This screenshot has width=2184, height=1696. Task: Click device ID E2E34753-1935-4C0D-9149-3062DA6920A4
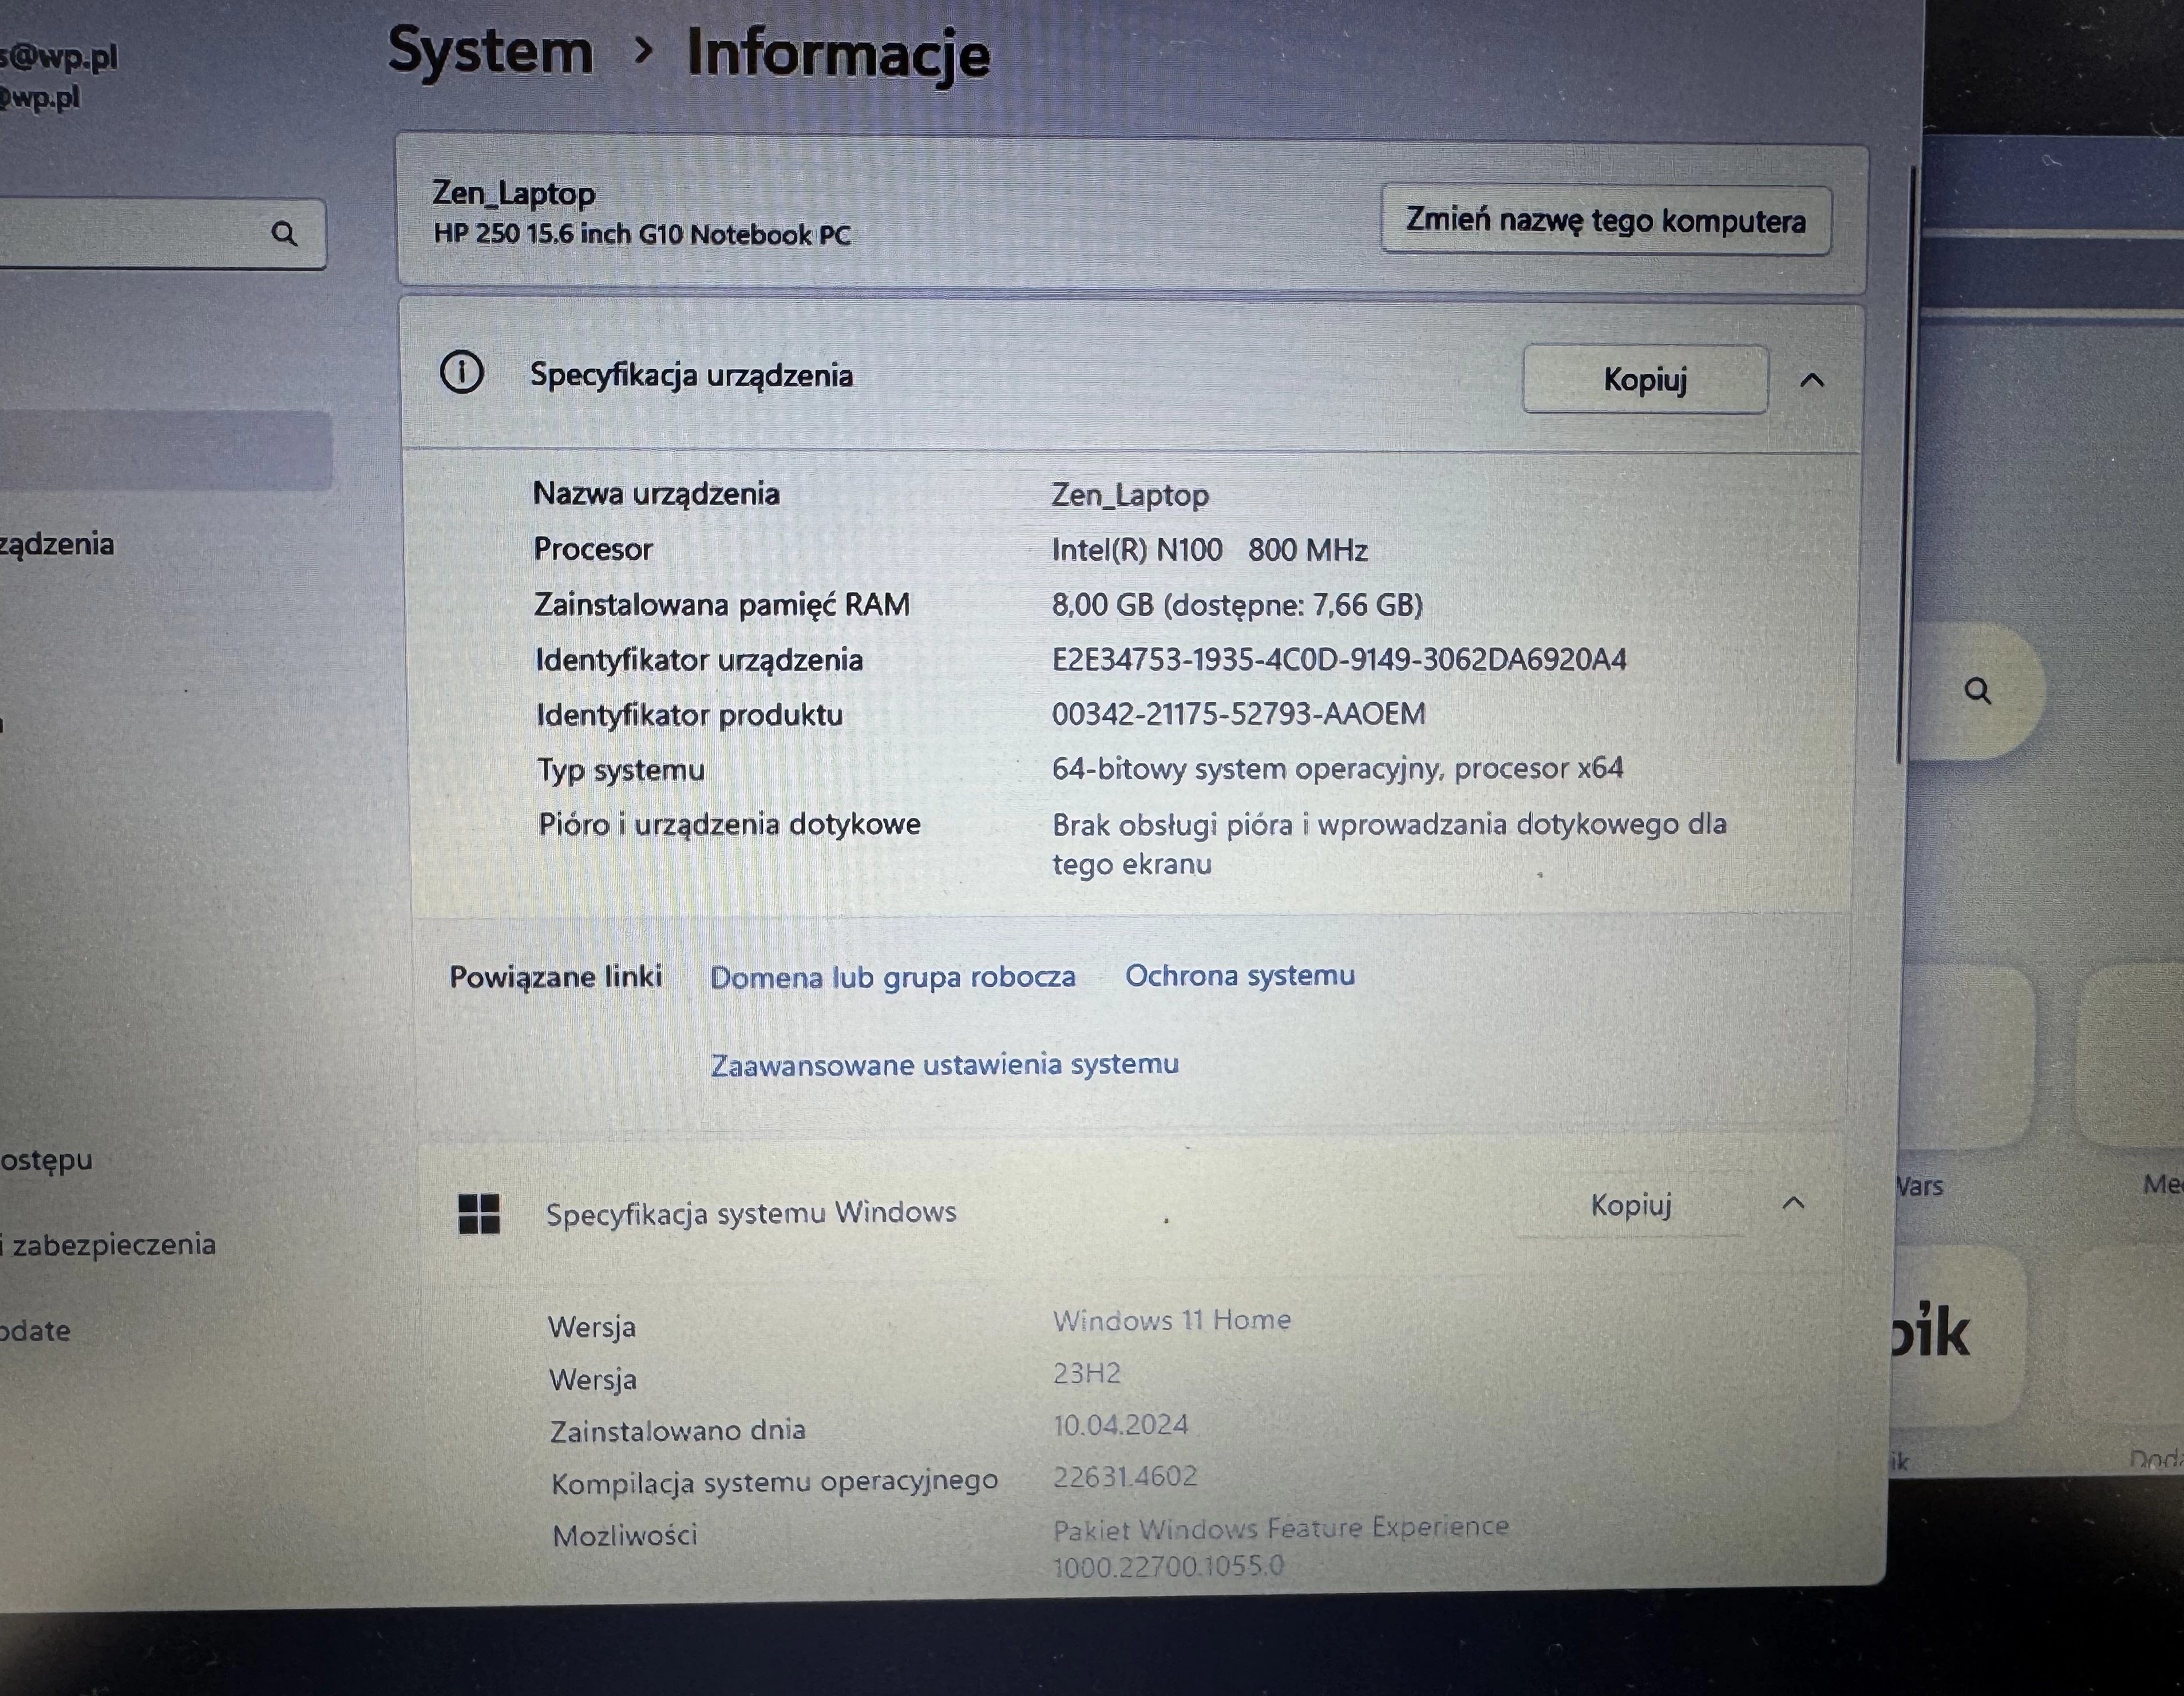1339,660
